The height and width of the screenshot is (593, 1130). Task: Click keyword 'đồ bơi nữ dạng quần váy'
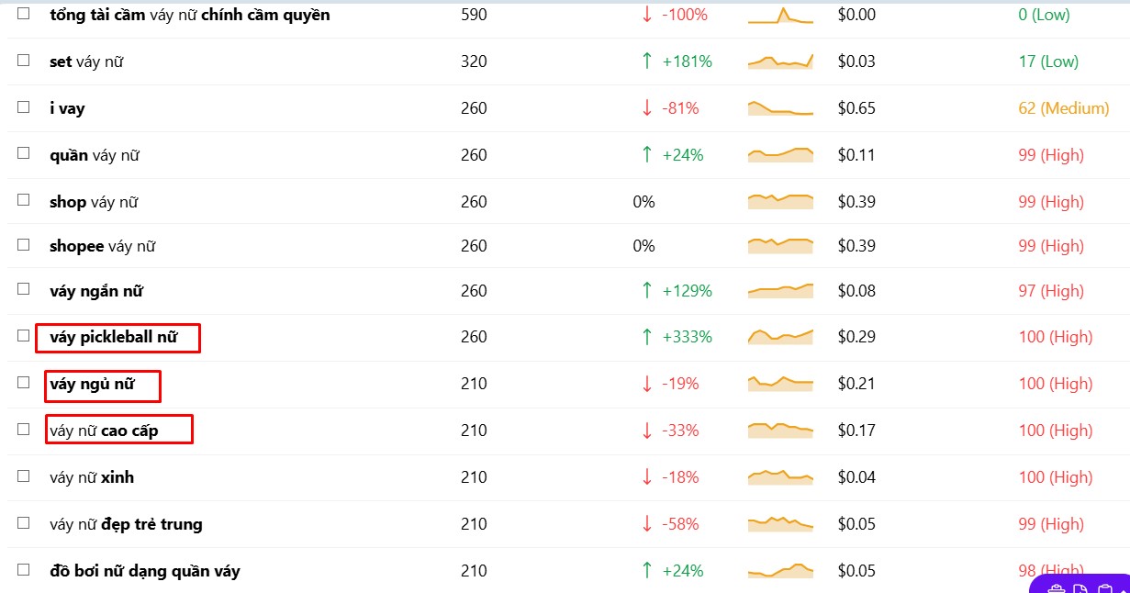point(145,571)
